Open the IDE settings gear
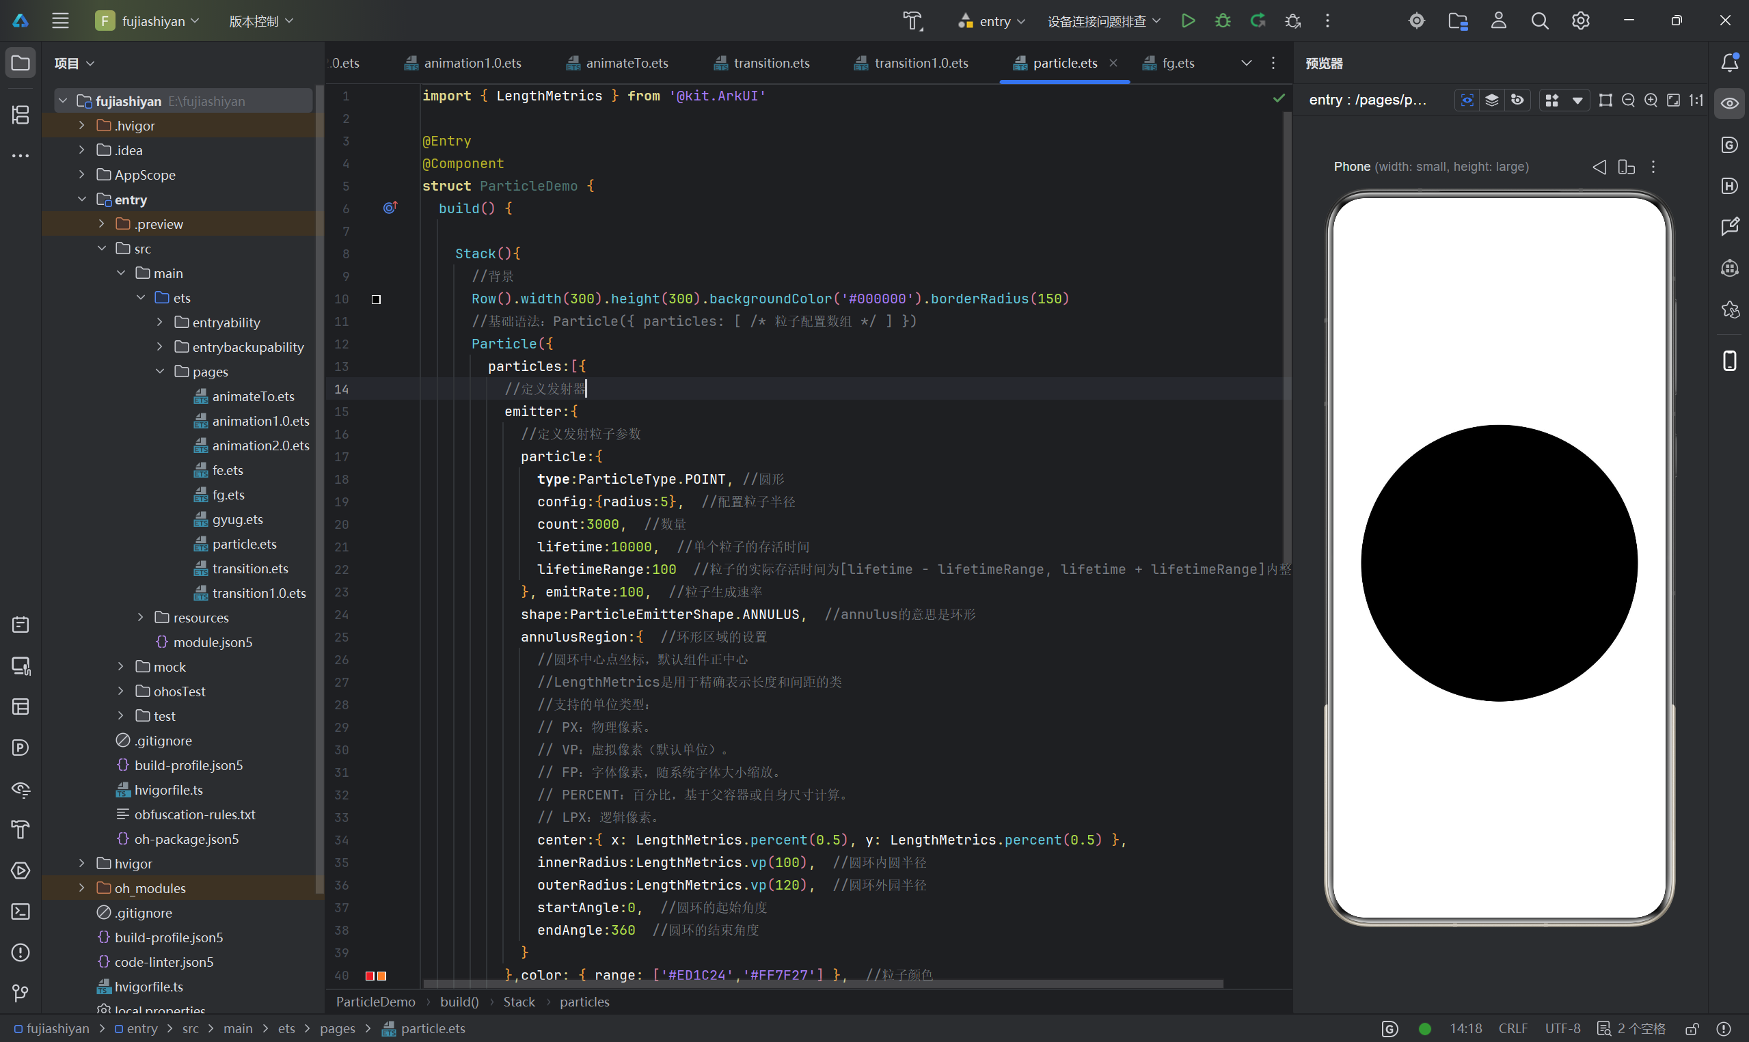The image size is (1749, 1042). [1580, 21]
